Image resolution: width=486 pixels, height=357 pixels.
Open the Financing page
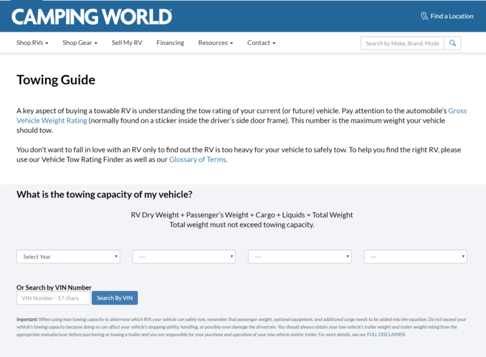[170, 43]
